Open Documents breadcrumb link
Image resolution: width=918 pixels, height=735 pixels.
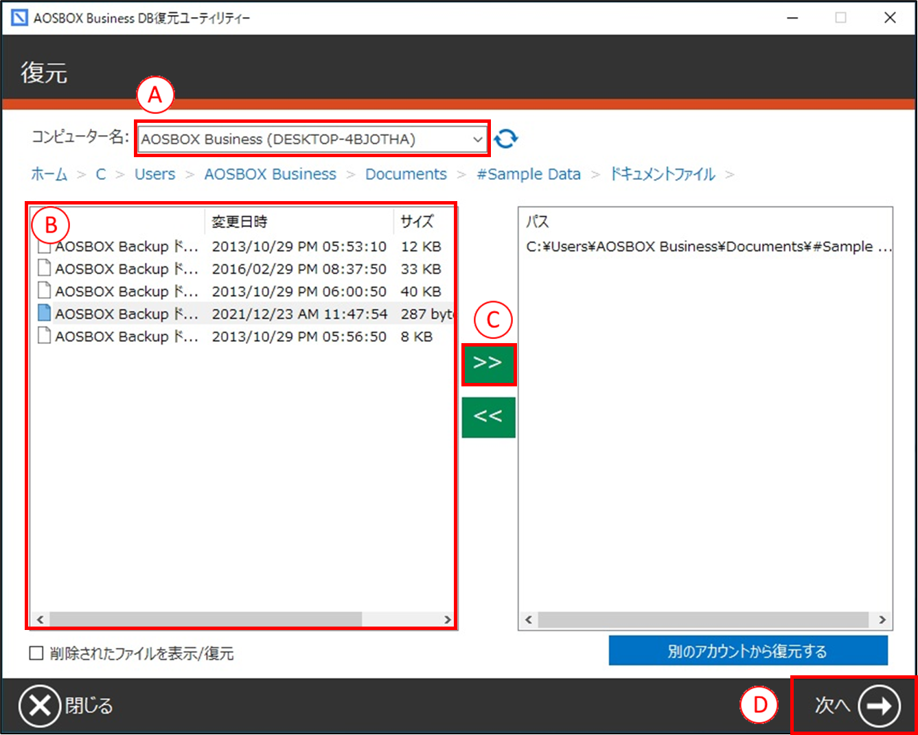pyautogui.click(x=406, y=174)
